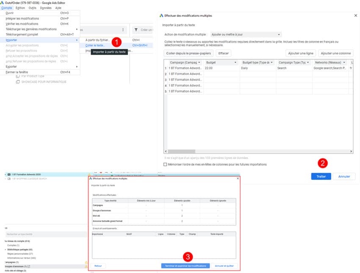Click the Effacer button

tap(223, 53)
